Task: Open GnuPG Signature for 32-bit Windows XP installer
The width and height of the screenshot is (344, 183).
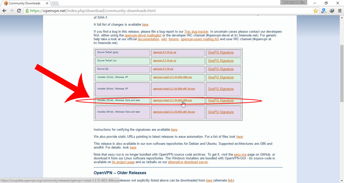Action: point(221,77)
